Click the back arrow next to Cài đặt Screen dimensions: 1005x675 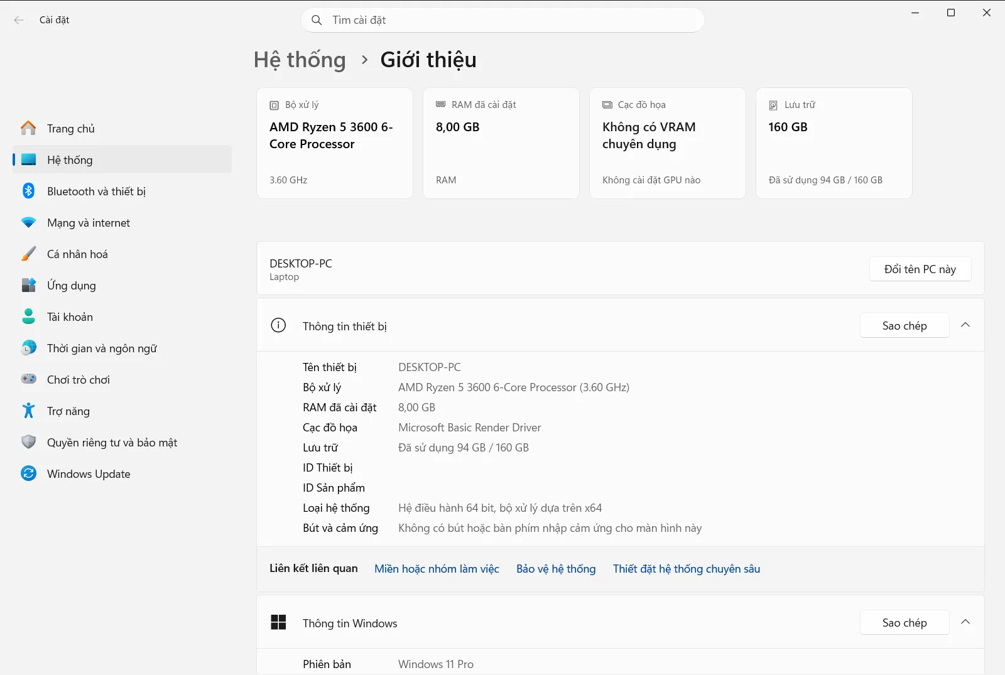[x=19, y=20]
